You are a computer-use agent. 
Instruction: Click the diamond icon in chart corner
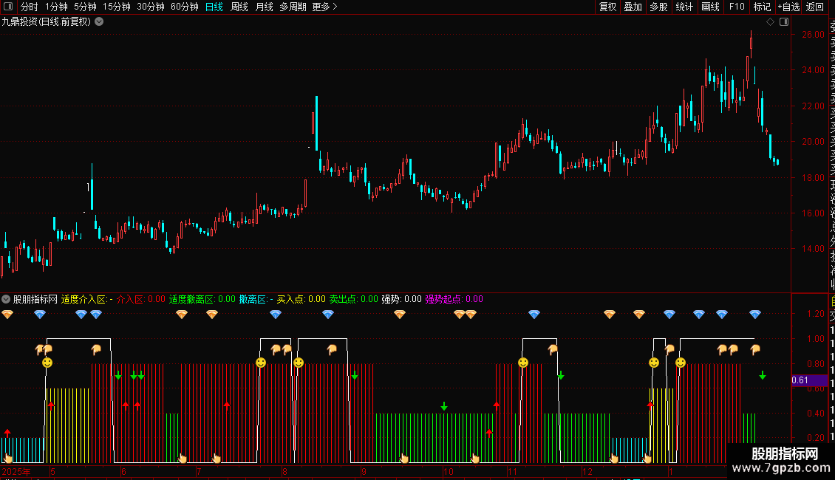[770, 22]
